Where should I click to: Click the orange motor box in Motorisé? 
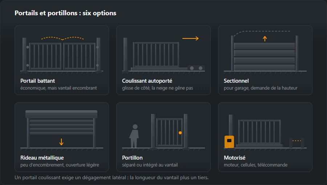tap(229, 142)
